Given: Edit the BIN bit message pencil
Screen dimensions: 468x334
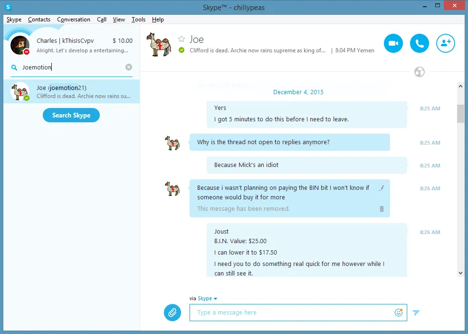Looking at the screenshot, I should (x=382, y=188).
